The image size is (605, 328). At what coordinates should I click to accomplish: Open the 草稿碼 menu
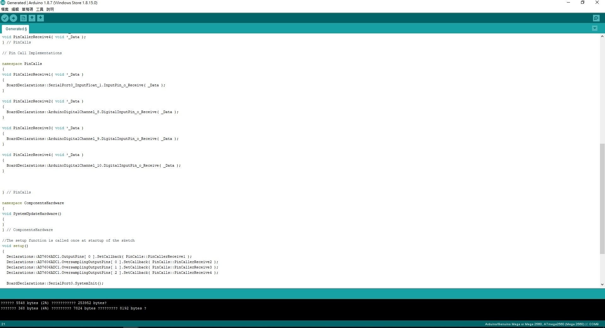(27, 9)
